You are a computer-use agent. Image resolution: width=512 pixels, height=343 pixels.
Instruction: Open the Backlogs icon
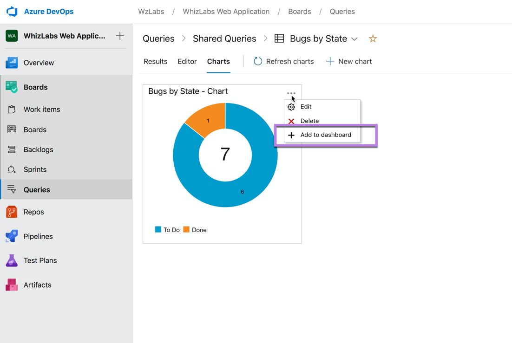tap(12, 149)
